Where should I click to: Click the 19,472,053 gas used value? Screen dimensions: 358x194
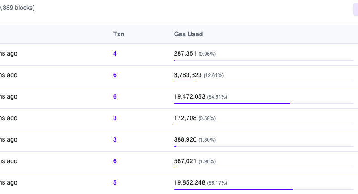(189, 96)
